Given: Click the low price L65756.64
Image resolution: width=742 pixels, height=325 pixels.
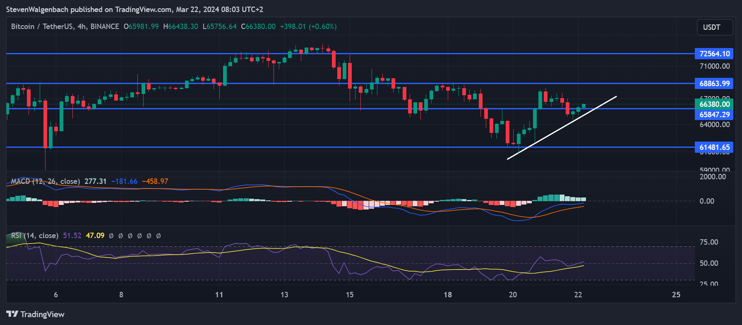Looking at the screenshot, I should click(219, 26).
